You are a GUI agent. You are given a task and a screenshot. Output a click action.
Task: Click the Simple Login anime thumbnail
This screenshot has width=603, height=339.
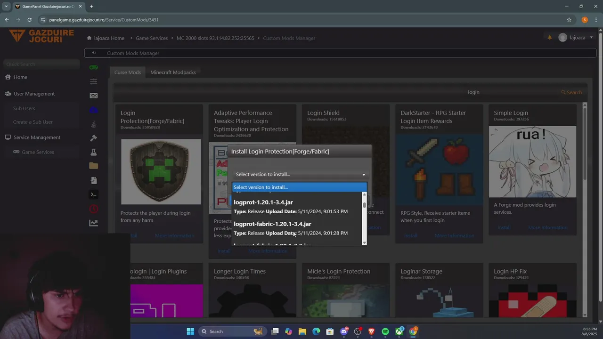[532, 161]
